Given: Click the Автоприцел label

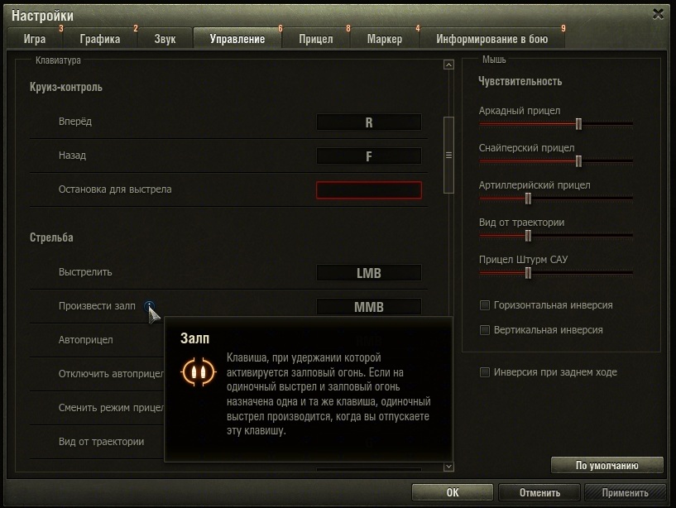Looking at the screenshot, I should [86, 340].
